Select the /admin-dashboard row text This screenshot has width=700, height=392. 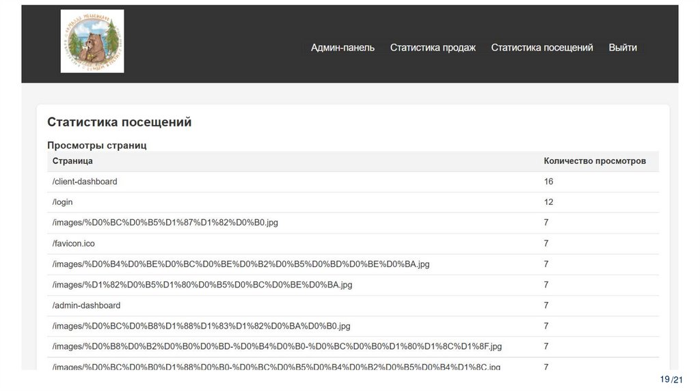[86, 305]
